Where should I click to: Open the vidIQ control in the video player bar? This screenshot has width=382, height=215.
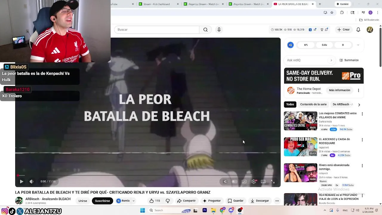tap(225, 182)
